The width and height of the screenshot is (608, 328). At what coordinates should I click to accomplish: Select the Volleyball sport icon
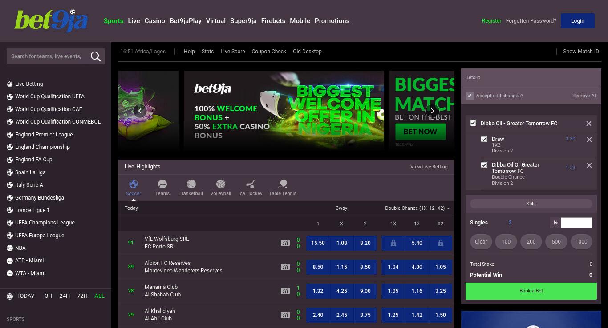[221, 184]
